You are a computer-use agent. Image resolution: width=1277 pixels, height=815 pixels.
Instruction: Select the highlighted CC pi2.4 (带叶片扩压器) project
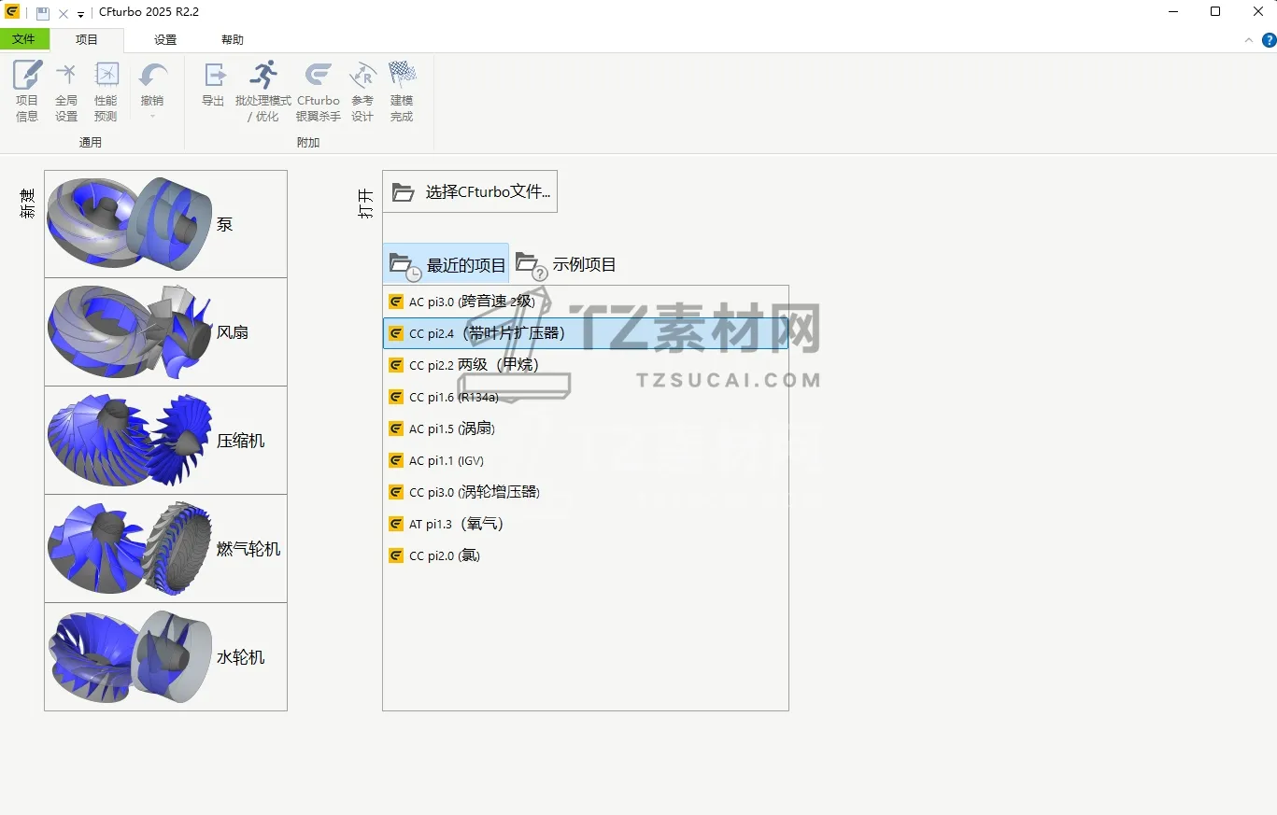coord(586,333)
